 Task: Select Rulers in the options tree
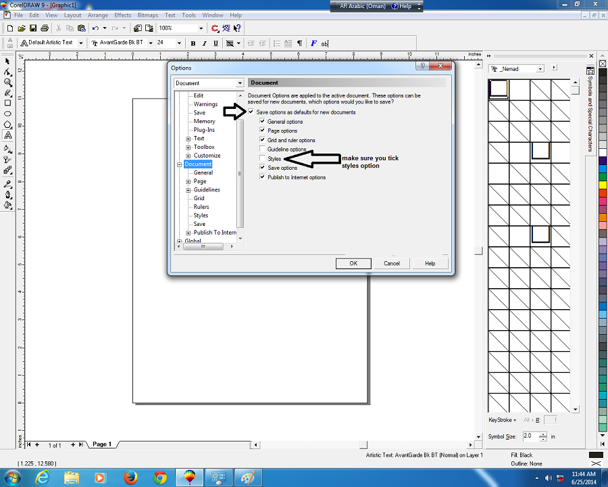click(201, 206)
